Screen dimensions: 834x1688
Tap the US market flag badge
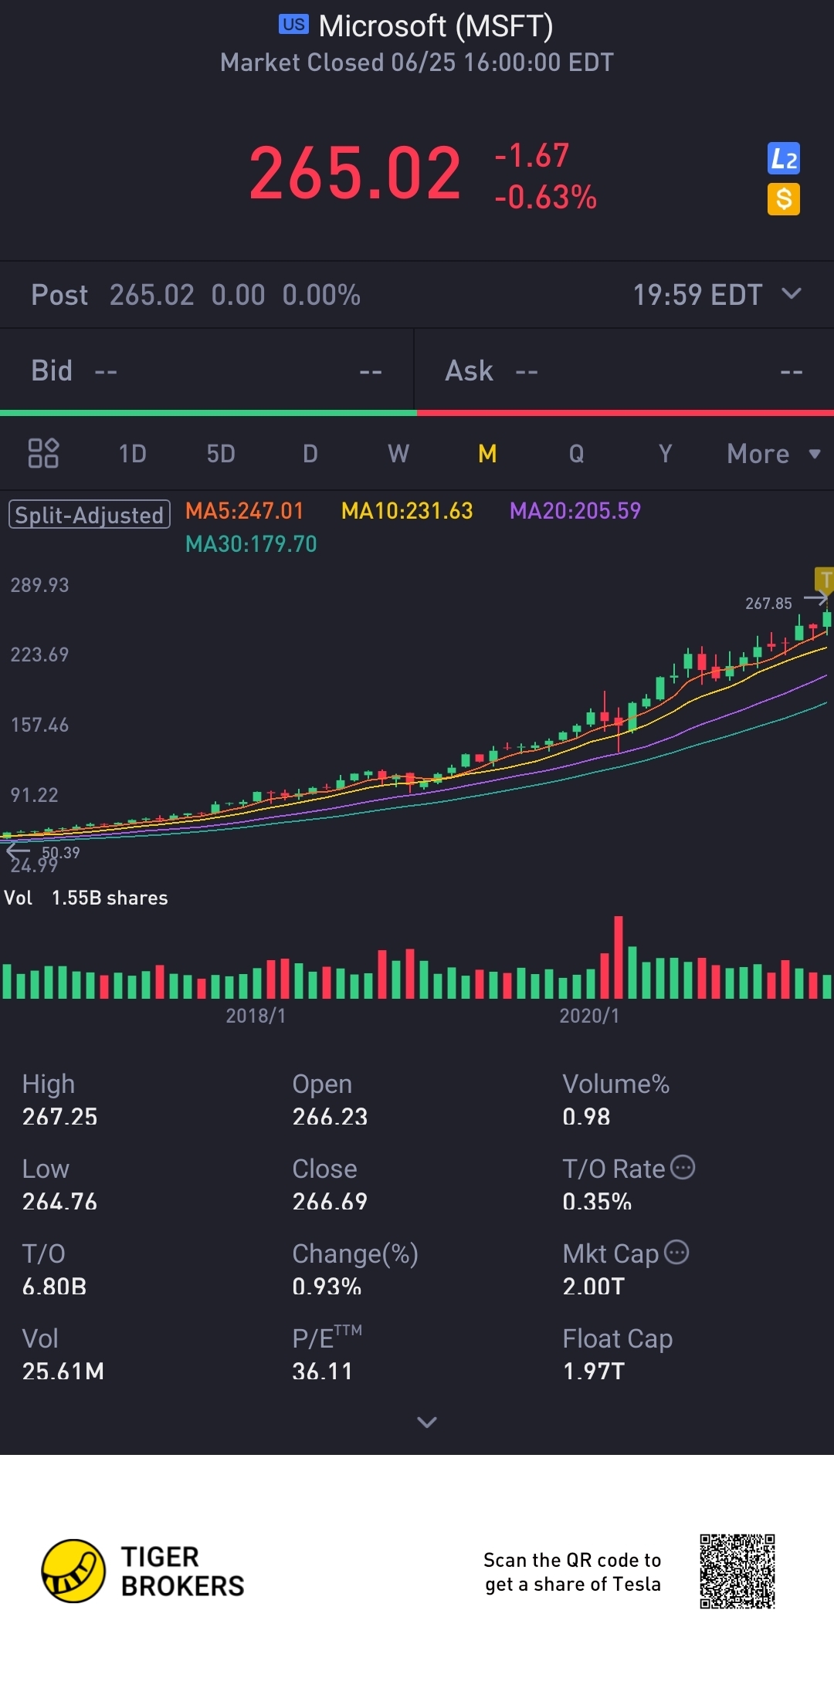(x=293, y=25)
